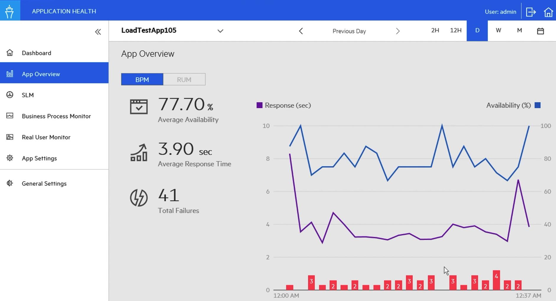Open the SLM menu item
This screenshot has height=301, width=556.
pyautogui.click(x=28, y=95)
